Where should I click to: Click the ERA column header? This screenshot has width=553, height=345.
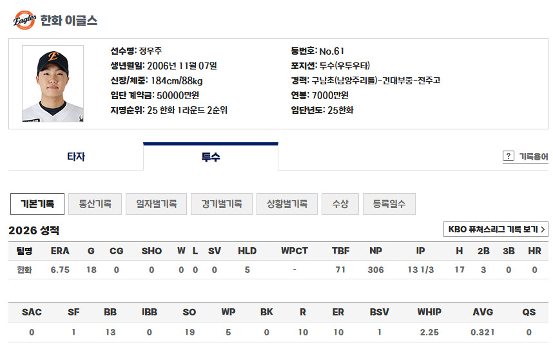pyautogui.click(x=60, y=251)
